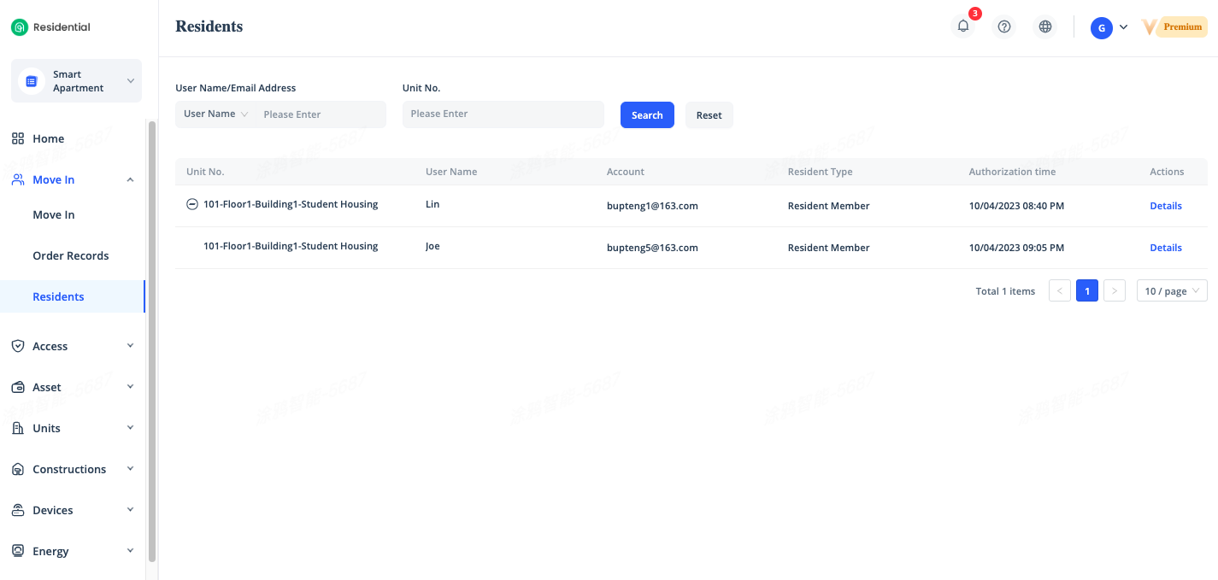This screenshot has width=1218, height=580.
Task: Go to next page arrow in pagination
Action: pos(1114,291)
